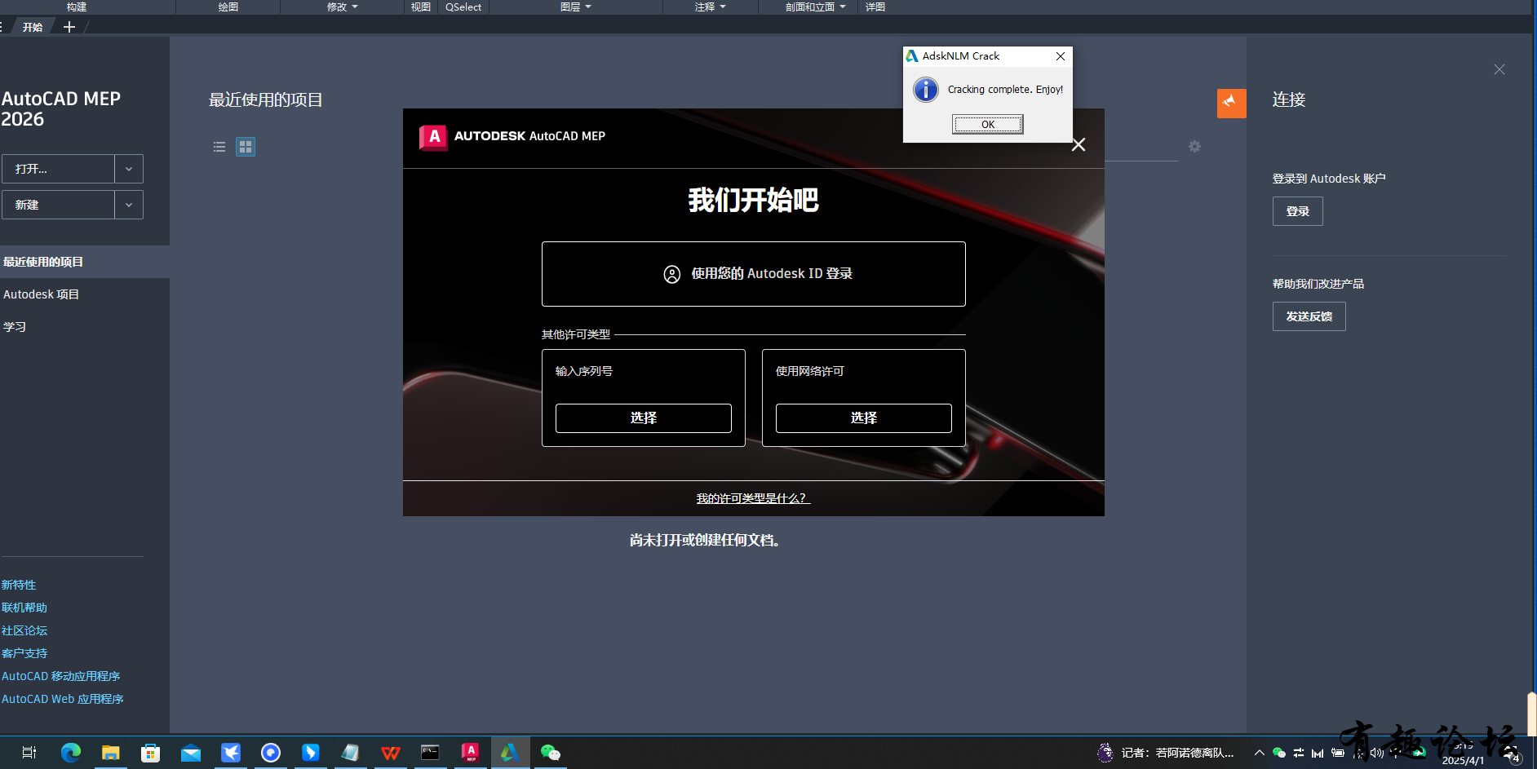Sign in with your Autodesk ID
This screenshot has width=1537, height=769.
click(753, 274)
